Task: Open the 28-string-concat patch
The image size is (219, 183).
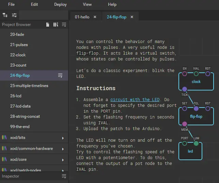Action: [x=34, y=116]
